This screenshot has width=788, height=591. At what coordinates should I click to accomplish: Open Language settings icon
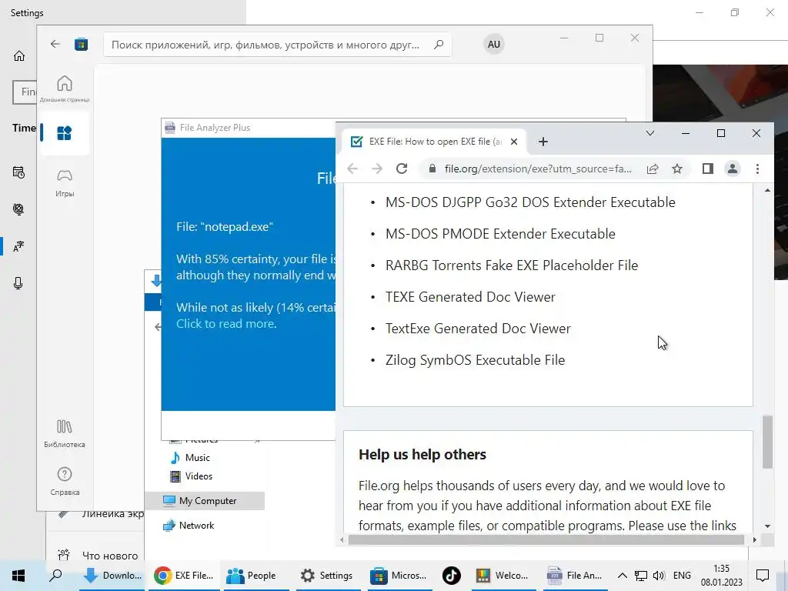(x=18, y=246)
